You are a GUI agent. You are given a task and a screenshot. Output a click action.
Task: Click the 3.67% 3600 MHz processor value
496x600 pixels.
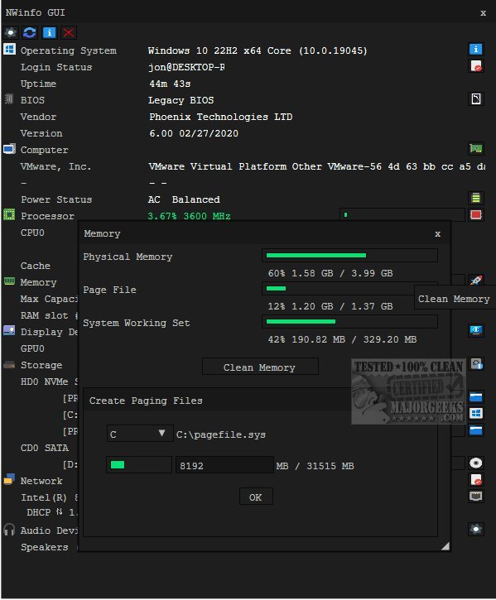pos(189,216)
